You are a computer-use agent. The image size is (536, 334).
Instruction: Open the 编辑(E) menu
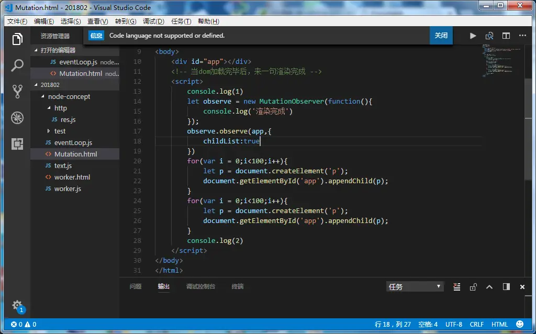[44, 21]
